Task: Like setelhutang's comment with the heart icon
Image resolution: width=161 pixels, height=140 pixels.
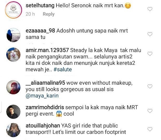Action: point(150,9)
